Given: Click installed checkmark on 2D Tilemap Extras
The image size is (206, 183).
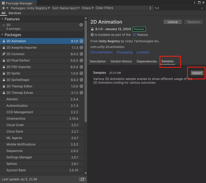Looking at the screenshot, I should 81,93.
